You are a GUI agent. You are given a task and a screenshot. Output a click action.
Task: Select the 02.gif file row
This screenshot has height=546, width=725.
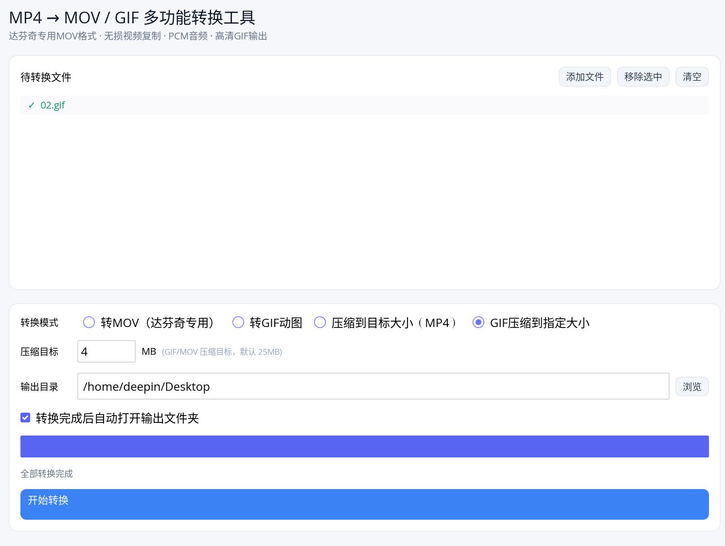click(364, 105)
